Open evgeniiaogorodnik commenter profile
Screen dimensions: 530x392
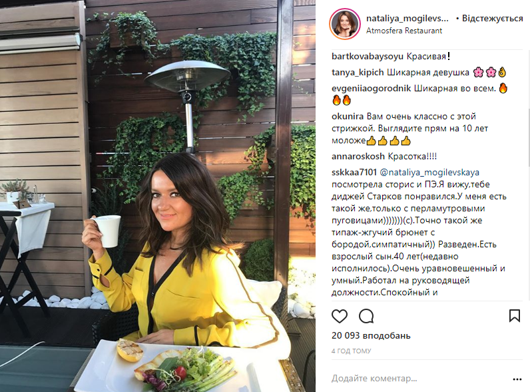point(371,89)
